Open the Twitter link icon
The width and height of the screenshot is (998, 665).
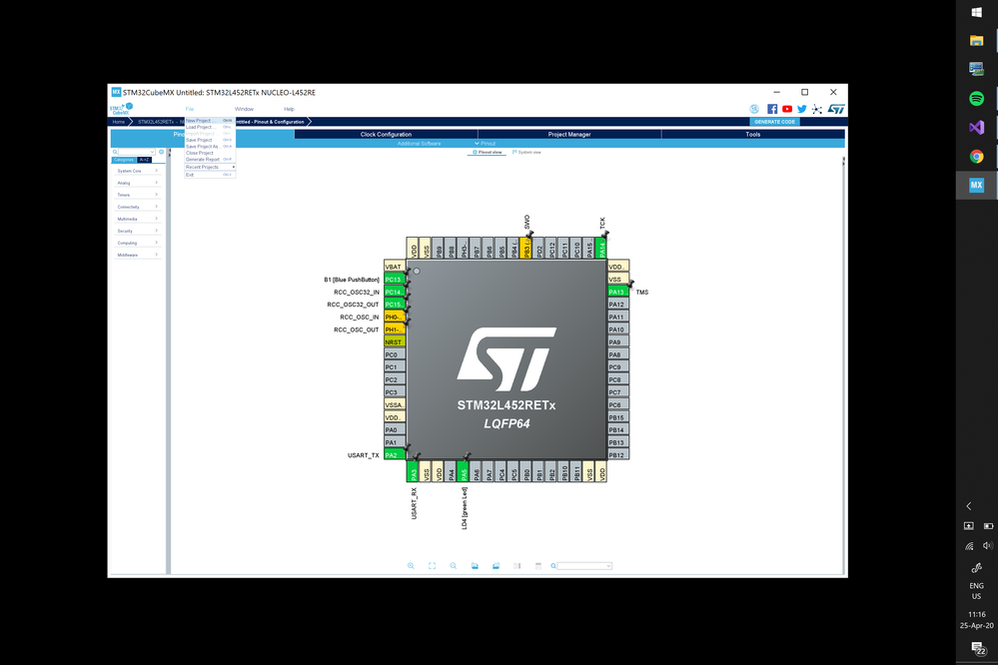click(802, 109)
